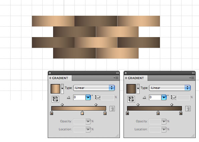Click the left gradient bar preview
The height and width of the screenshot is (142, 199).
(x=79, y=108)
